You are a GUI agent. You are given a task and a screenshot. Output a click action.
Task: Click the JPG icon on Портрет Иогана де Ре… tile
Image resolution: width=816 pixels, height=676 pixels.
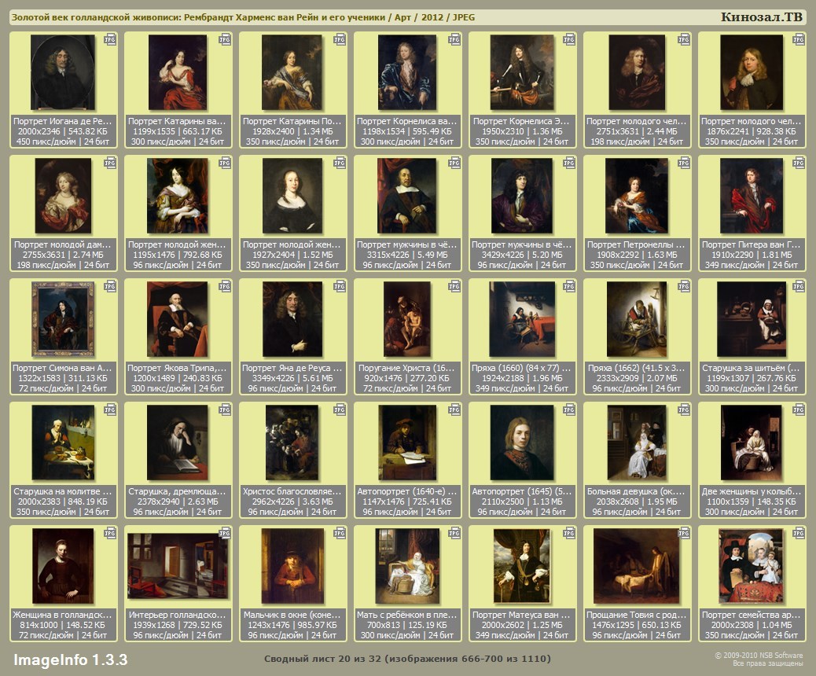click(x=110, y=39)
